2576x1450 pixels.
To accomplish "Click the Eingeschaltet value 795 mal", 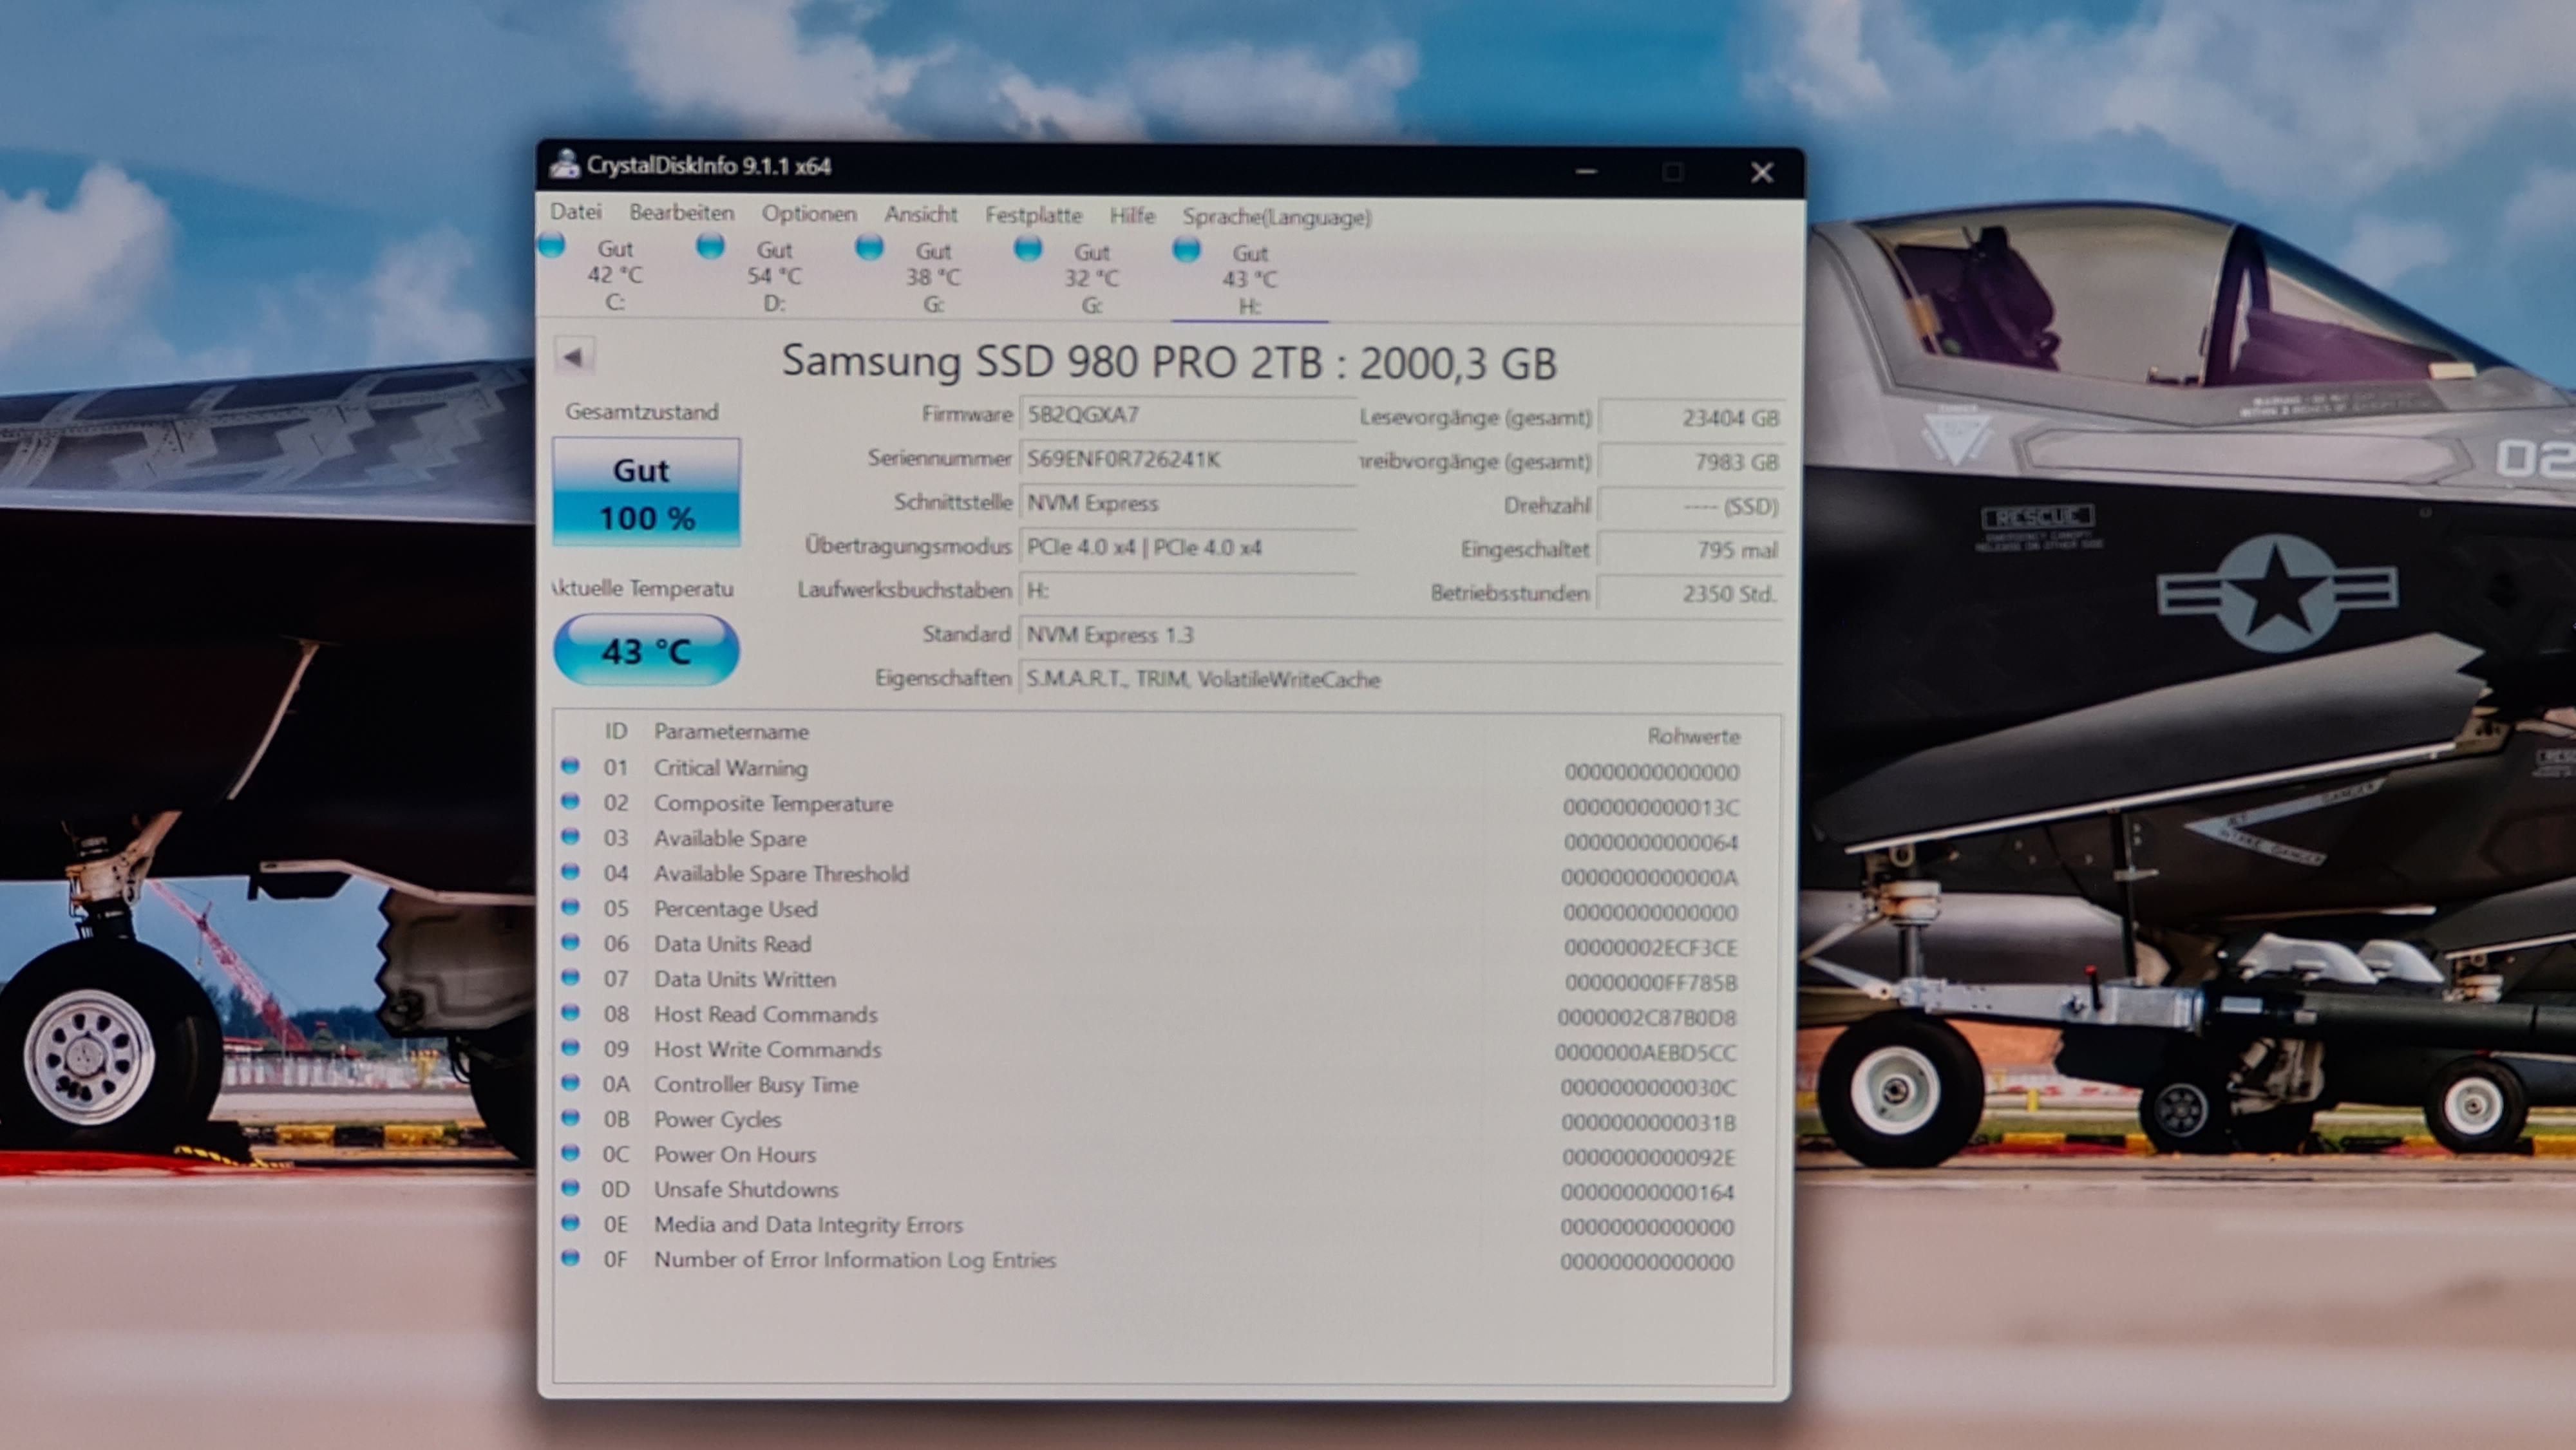I will point(1691,550).
